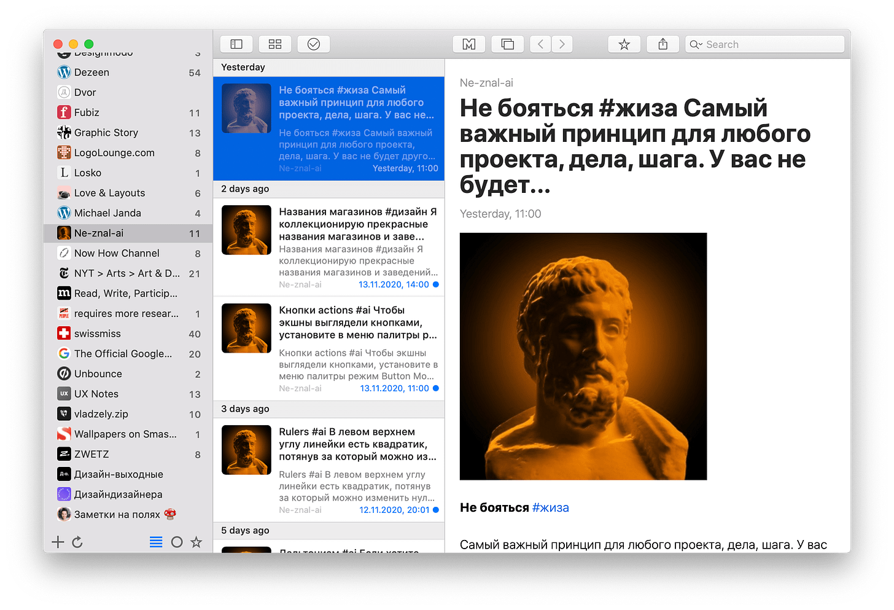894x610 pixels.
Task: Click the ZWETZ feed icon
Action: coord(64,454)
